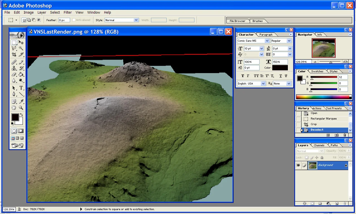Select the Type tool

pyautogui.click(x=21, y=88)
